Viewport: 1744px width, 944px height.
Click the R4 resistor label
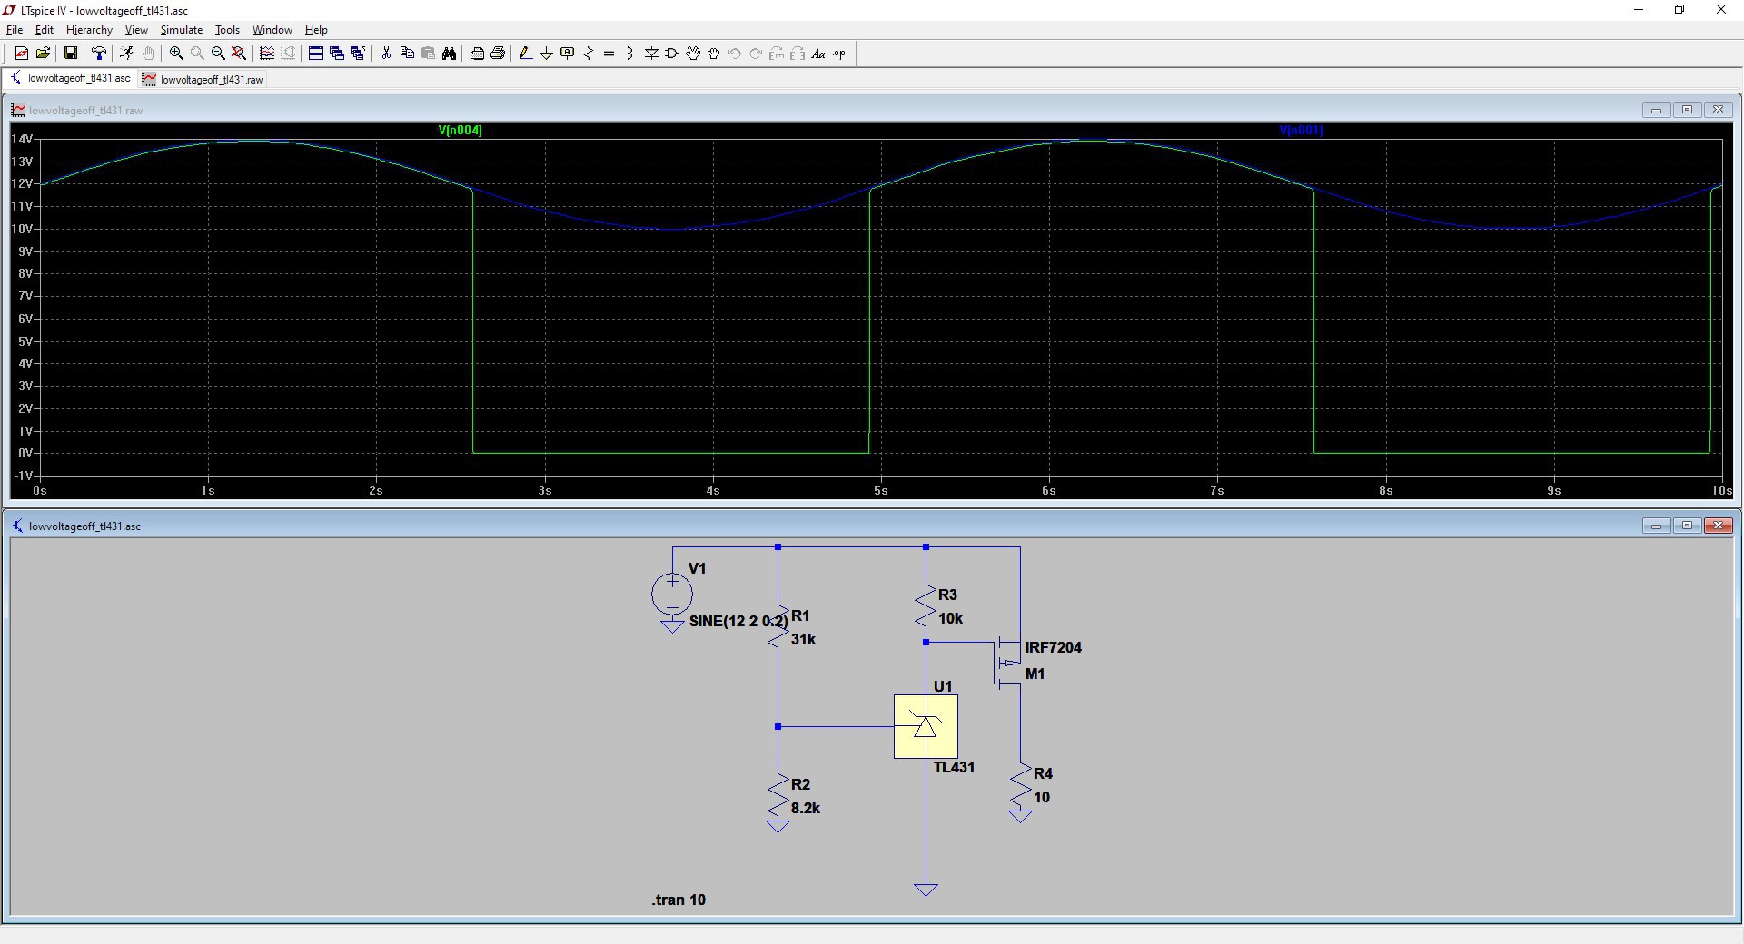[1043, 773]
